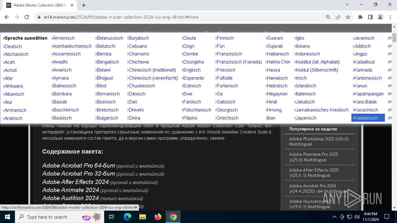Image resolution: width=397 pixels, height=223 pixels.
Task: Launch Firefox from the taskbar
Action: click(x=158, y=217)
